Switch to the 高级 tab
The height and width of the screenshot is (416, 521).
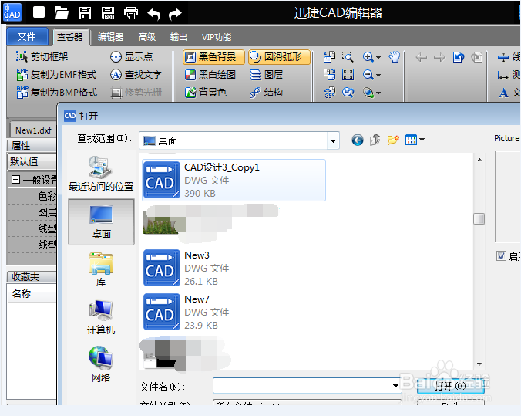(x=147, y=37)
